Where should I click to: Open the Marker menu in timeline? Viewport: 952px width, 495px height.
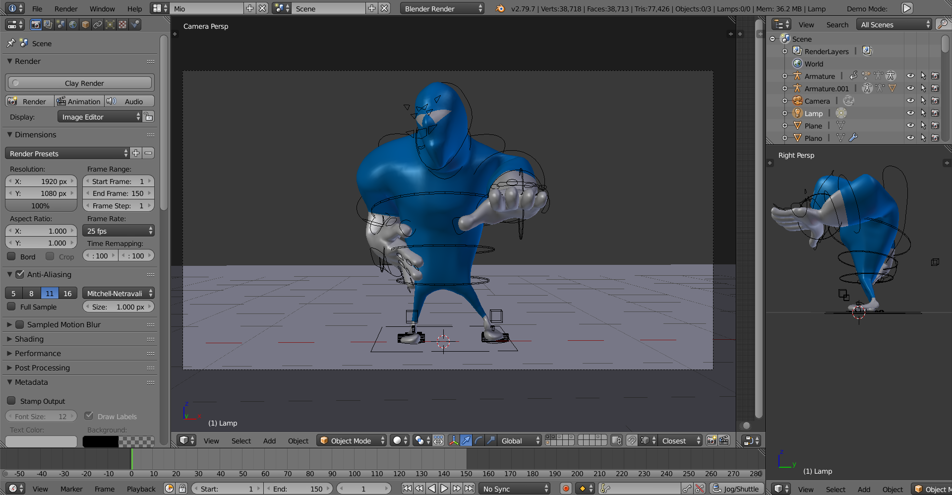click(71, 489)
